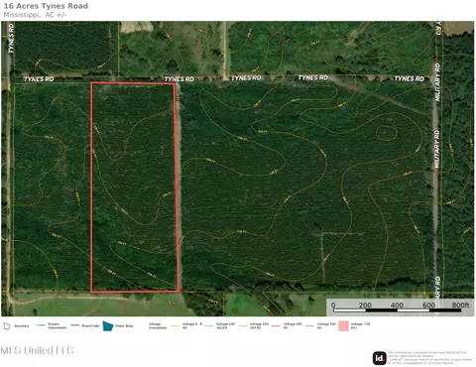The width and height of the screenshot is (476, 367).
Task: Click the yellow Voltage 0-9 kV legend line
Action: (x=175, y=326)
